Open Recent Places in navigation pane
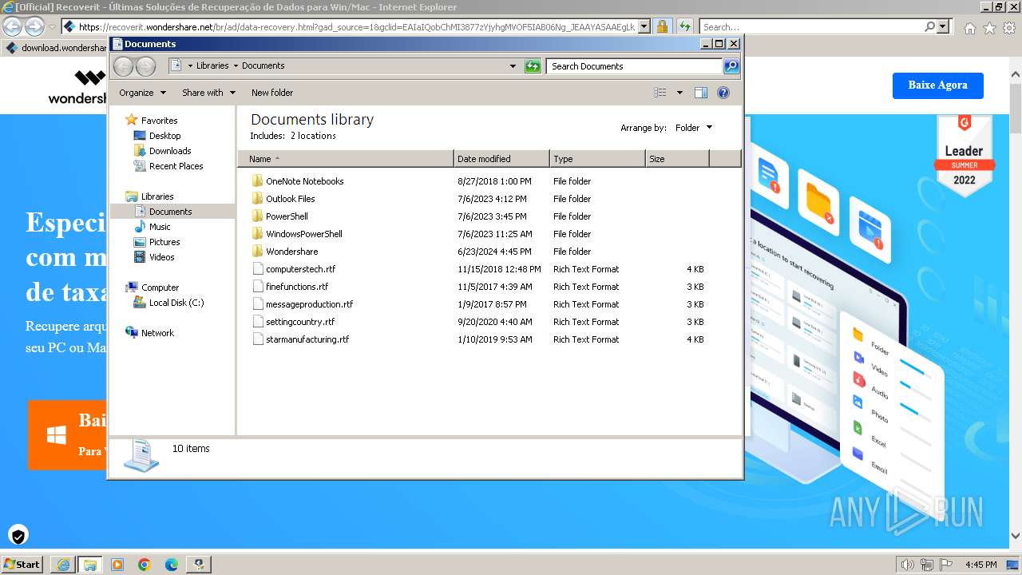This screenshot has height=575, width=1022. pos(176,166)
